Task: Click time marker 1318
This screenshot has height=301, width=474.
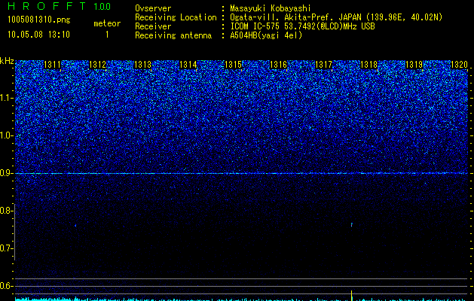Action: [368, 65]
